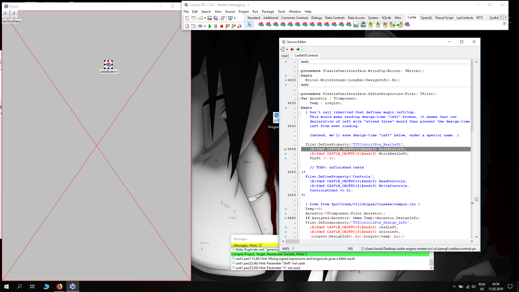Click the build mode gear icon
Screen dimensions: 519x292
click(200, 26)
